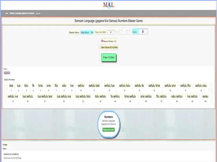
Task: Select the 'fitu sefulu' card
Action: [x=161, y=98]
